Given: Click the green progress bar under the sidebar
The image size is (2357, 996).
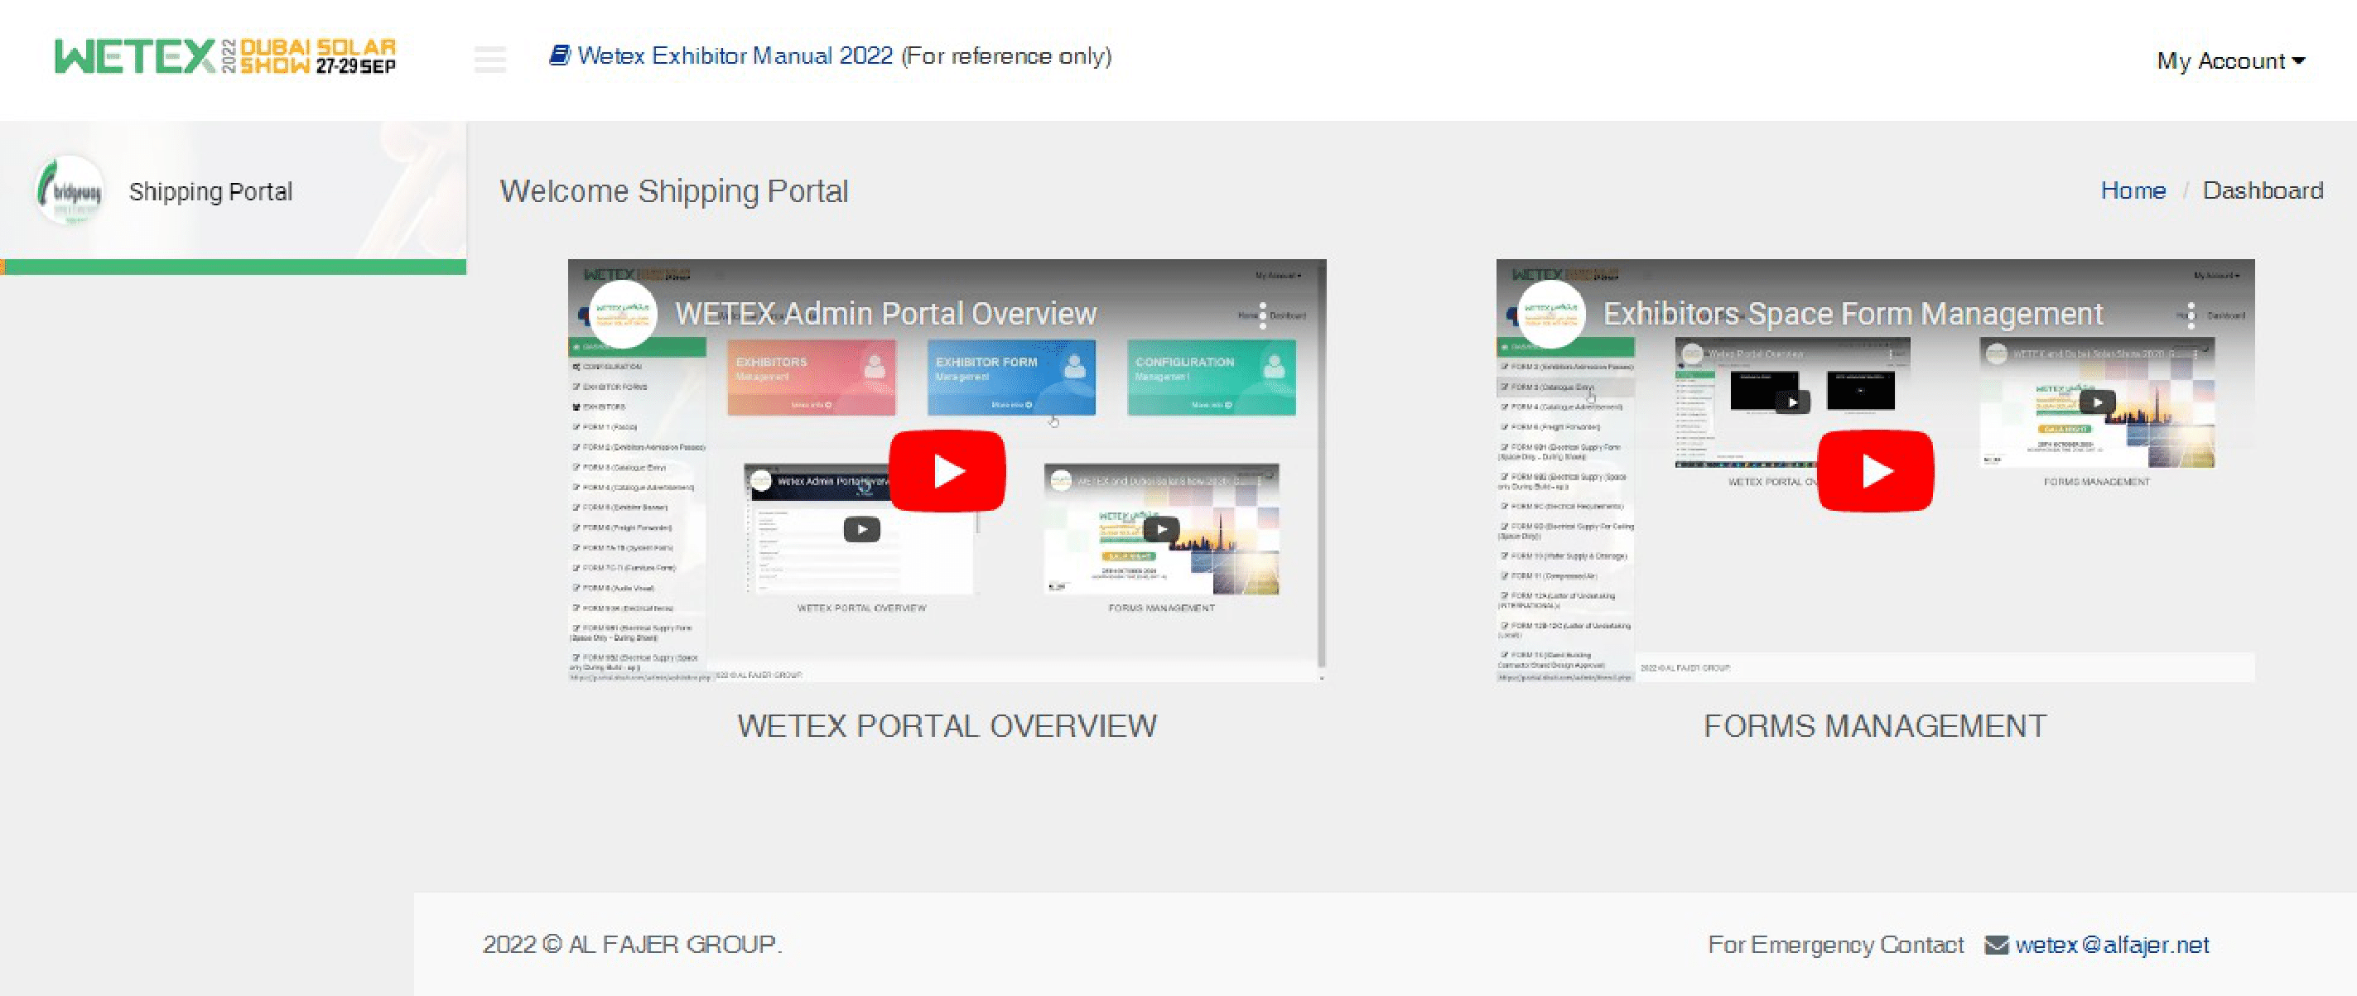Looking at the screenshot, I should coord(234,265).
